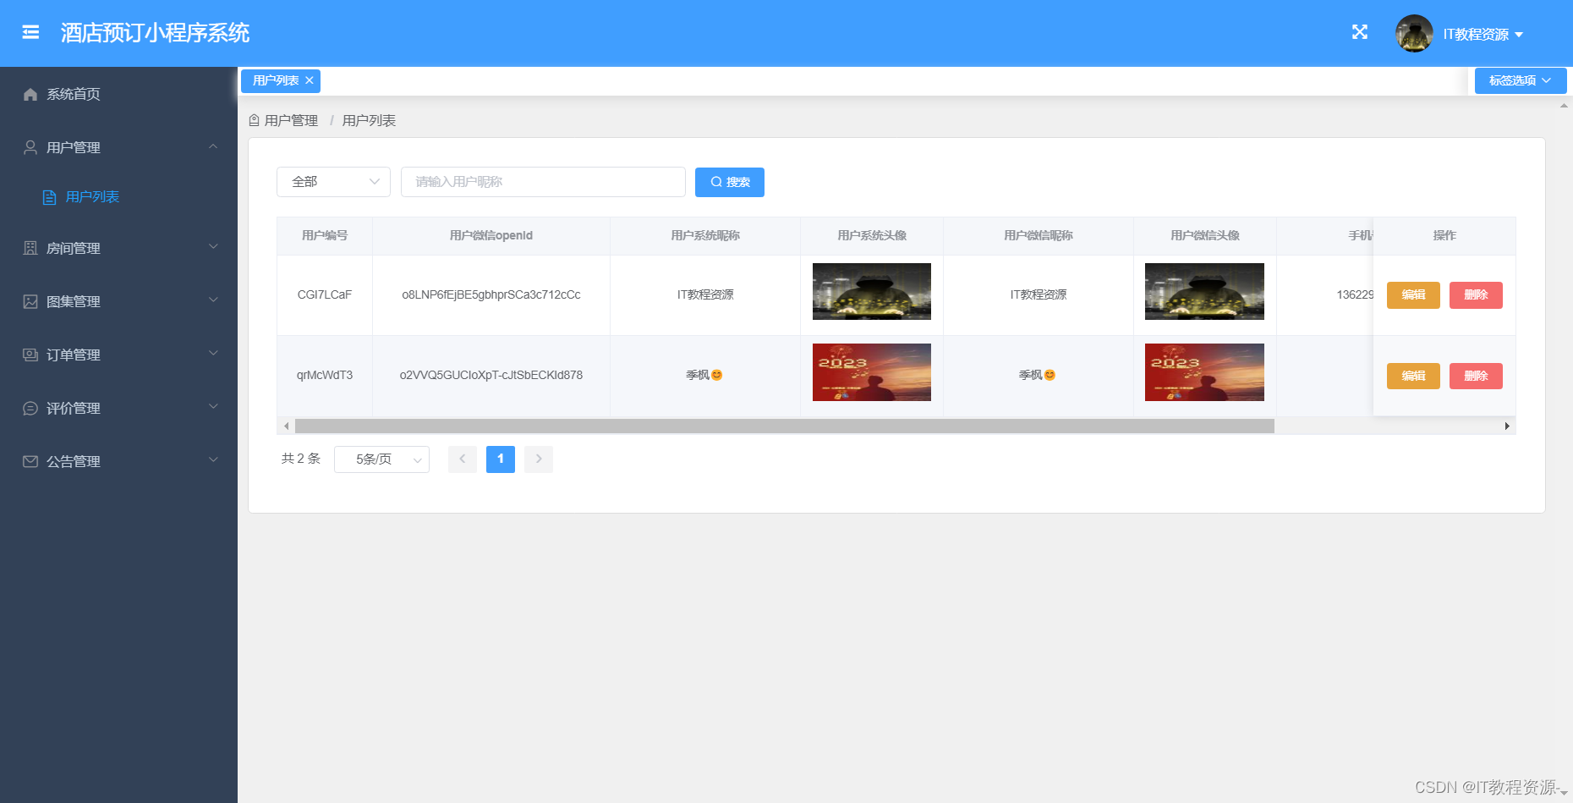Expand the 评价管理 chevron

click(213, 406)
